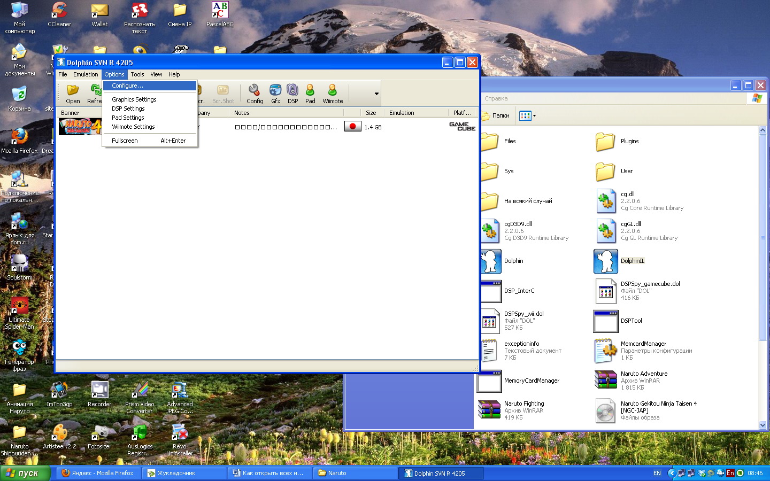The image size is (770, 481).
Task: Open the Tools menu in Dolphin
Action: click(137, 74)
